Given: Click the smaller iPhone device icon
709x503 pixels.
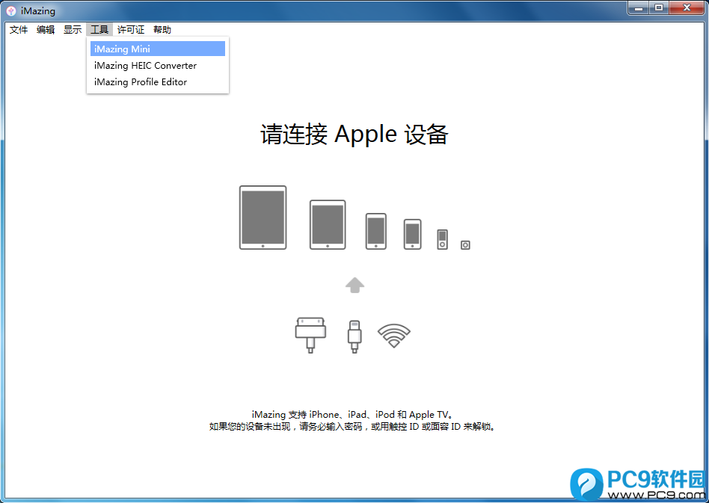Looking at the screenshot, I should tap(412, 235).
